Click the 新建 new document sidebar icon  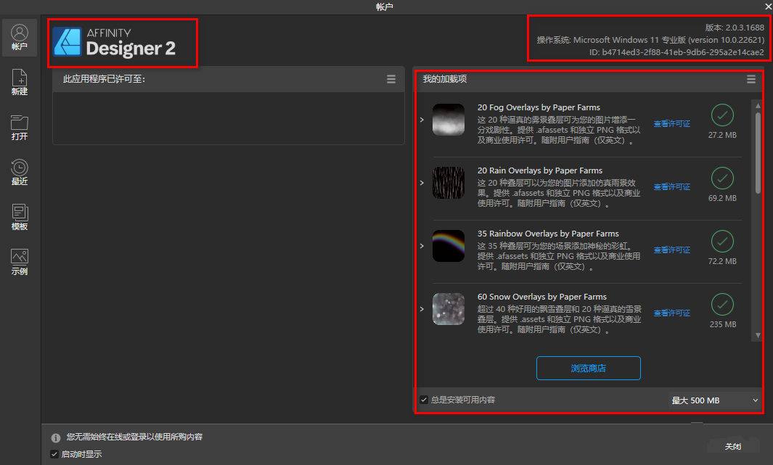[x=19, y=82]
